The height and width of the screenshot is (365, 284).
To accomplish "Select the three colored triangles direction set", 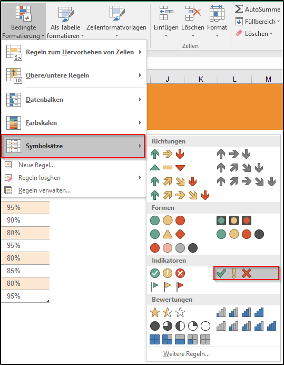I will click(168, 168).
